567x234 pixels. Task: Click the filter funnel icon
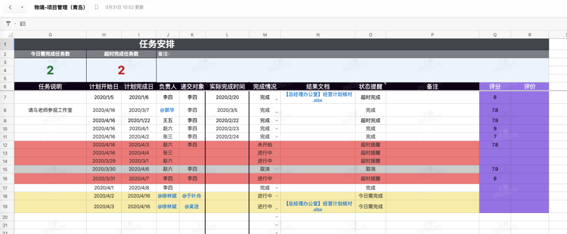[x=8, y=24]
